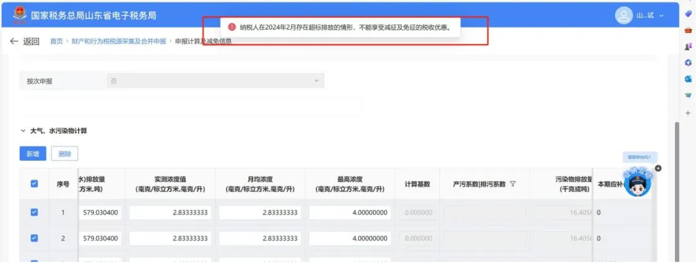Image resolution: width=697 pixels, height=263 pixels.
Task: Click sequence number 2 cell
Action: (63, 238)
